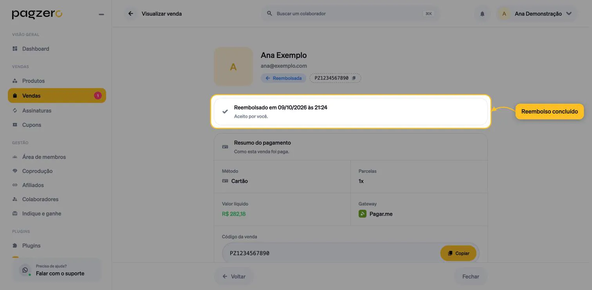Click the search magnifier icon
The height and width of the screenshot is (290, 592).
click(x=269, y=13)
